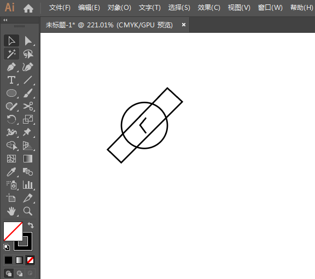315x279 pixels.
Task: Select the Pen tool
Action: tap(11, 67)
